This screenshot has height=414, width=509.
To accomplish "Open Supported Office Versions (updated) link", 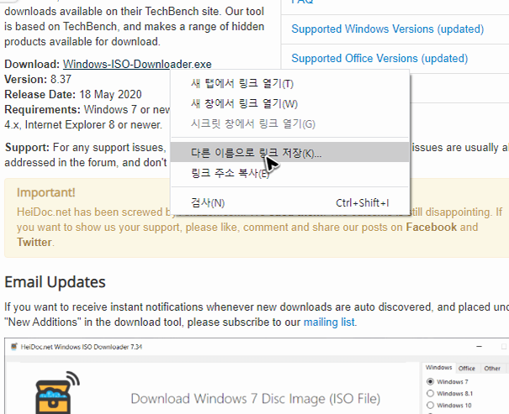I will point(379,59).
